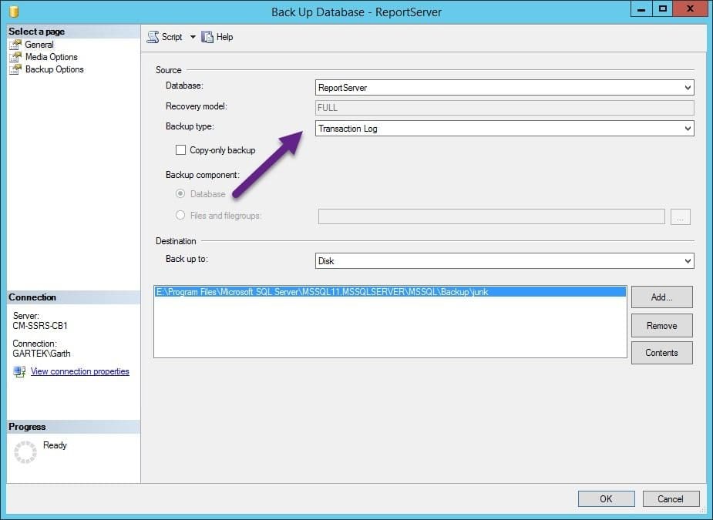Screen dimensions: 713x520
Task: Go to the Backup Options page
Action: pyautogui.click(x=55, y=69)
